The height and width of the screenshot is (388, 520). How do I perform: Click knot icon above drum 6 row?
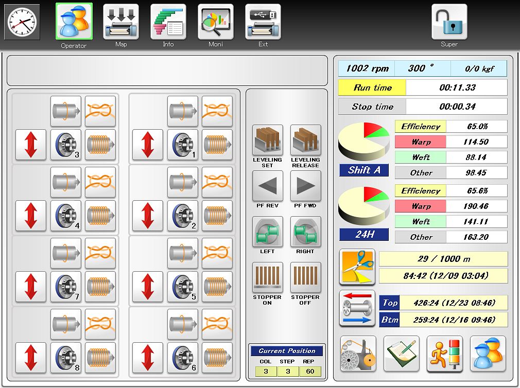[217, 324]
